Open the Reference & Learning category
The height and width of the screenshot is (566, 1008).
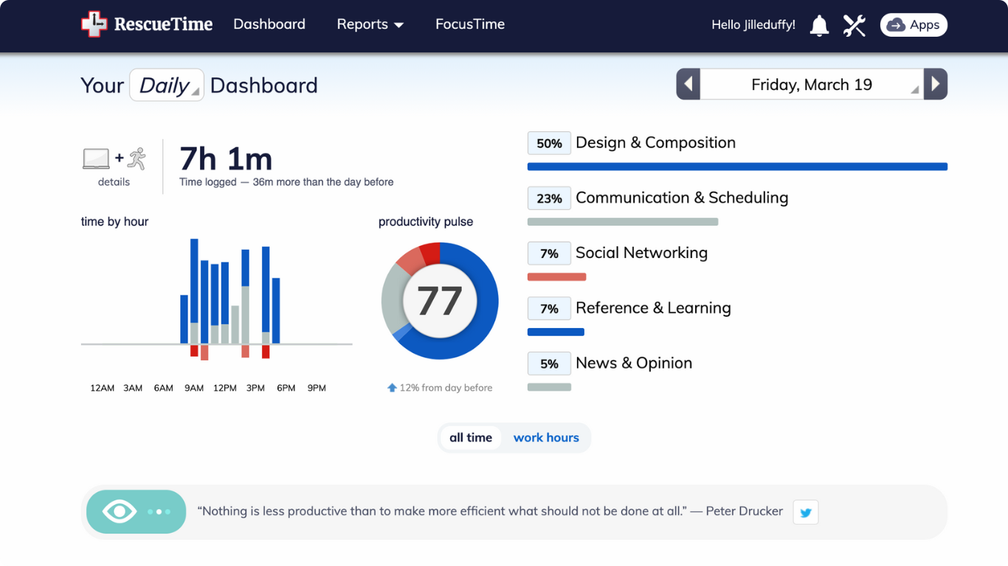(x=653, y=308)
